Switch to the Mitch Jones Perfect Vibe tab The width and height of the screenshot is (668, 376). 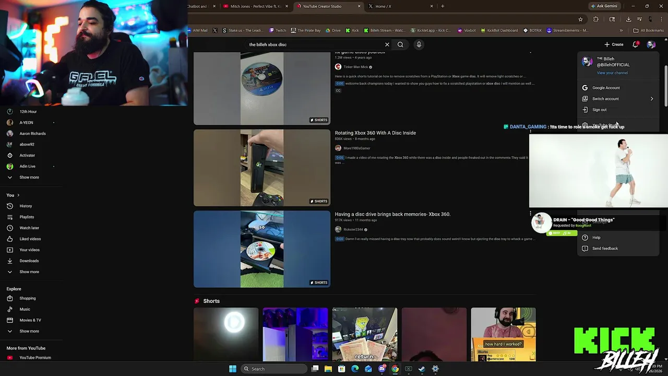pyautogui.click(x=256, y=6)
